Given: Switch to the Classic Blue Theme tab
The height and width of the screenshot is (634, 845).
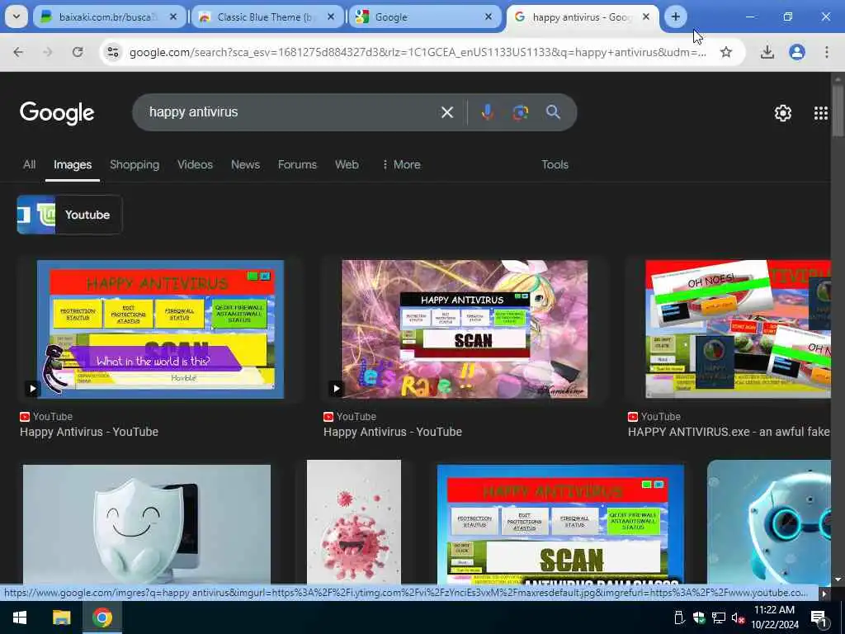Looking at the screenshot, I should tap(267, 17).
